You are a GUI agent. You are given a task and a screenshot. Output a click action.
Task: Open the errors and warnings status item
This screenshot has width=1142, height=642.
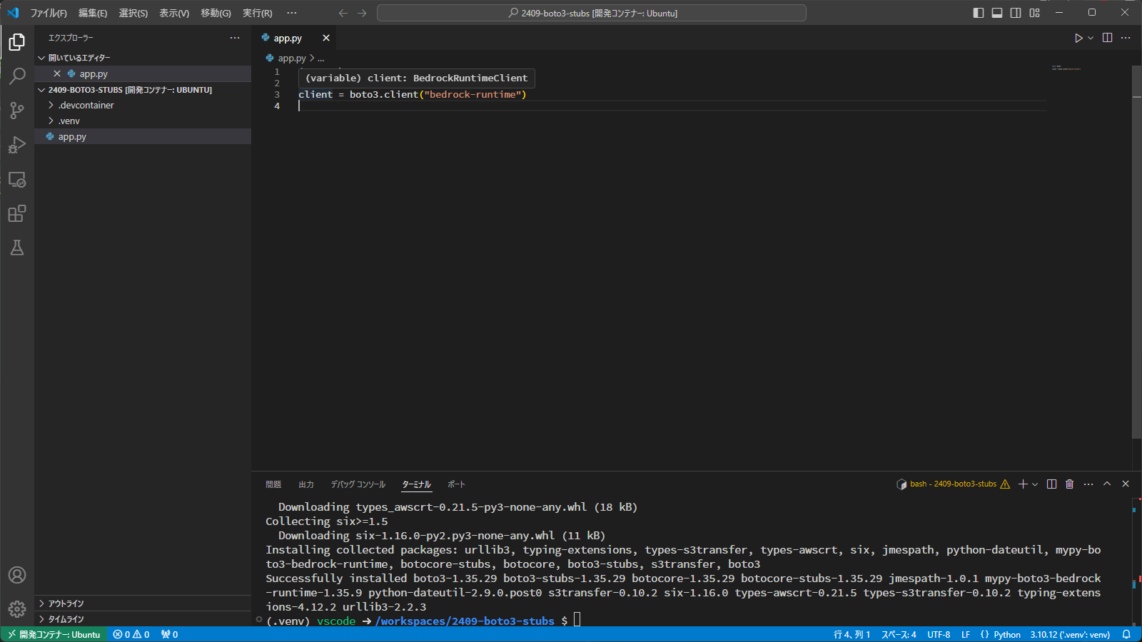pyautogui.click(x=131, y=634)
